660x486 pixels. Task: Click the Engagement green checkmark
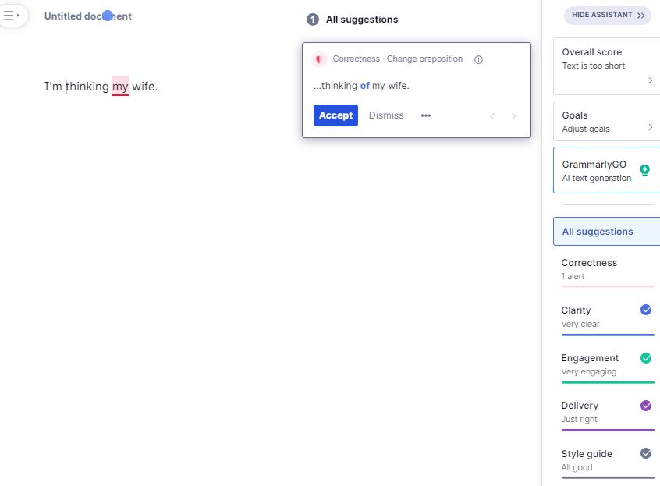click(x=646, y=358)
